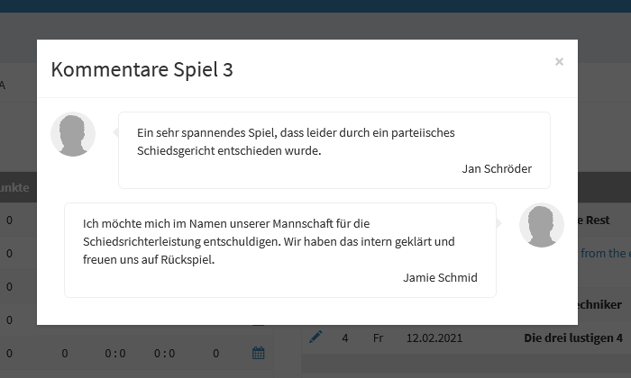The width and height of the screenshot is (631, 378).
Task: Click the date 12.02.2021 in the background
Action: tap(434, 337)
